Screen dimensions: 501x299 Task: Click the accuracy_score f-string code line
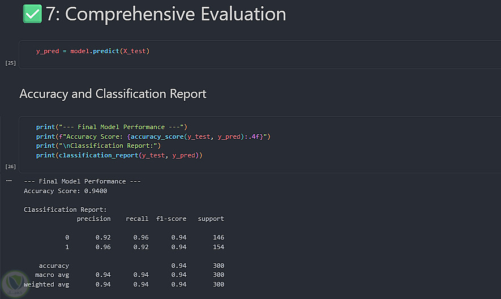click(153, 136)
